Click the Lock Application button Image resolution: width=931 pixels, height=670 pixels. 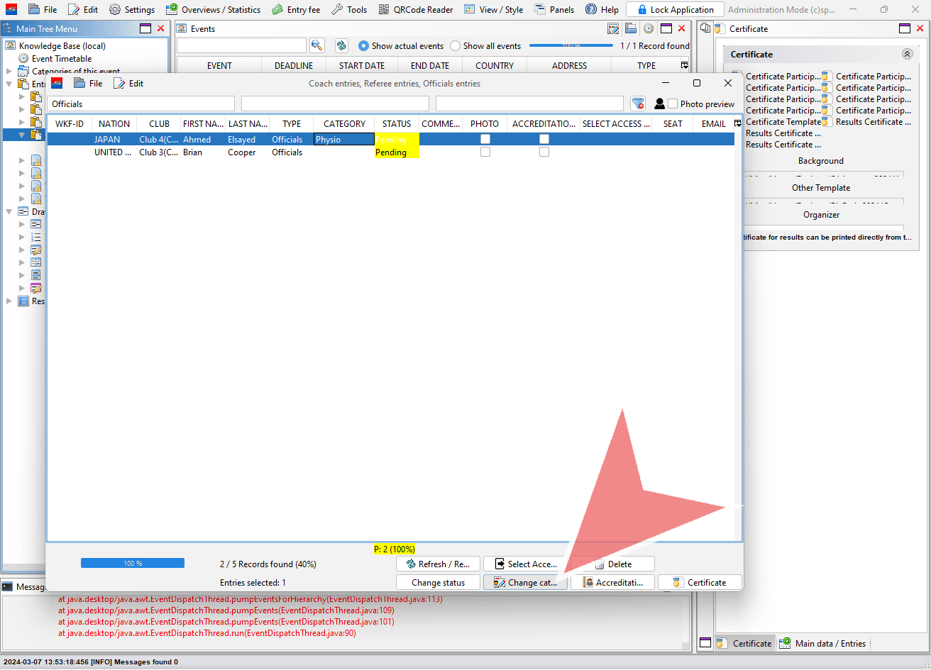coord(675,10)
